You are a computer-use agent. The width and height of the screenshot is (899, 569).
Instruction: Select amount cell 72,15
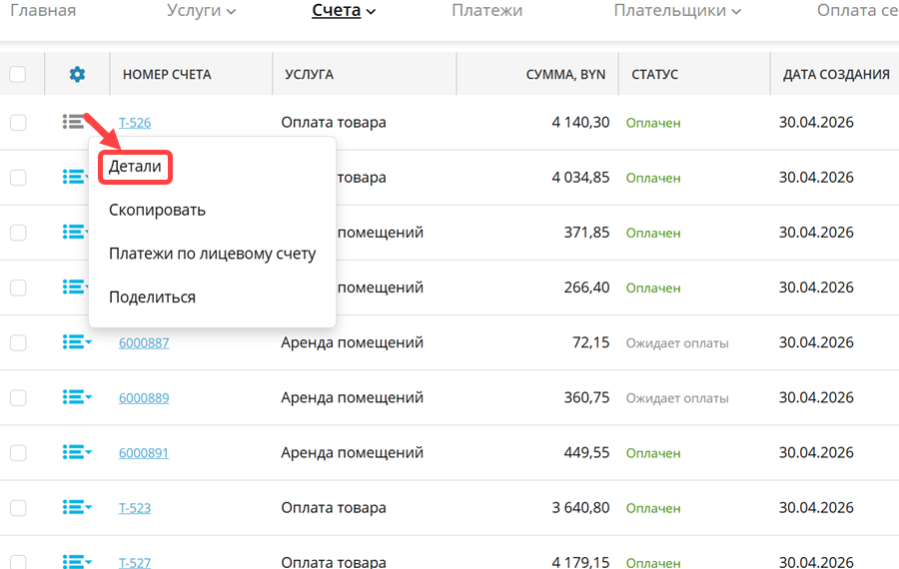coord(590,342)
